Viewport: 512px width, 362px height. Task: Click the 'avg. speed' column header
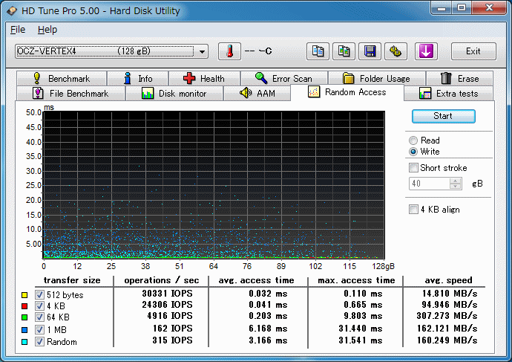coord(448,280)
